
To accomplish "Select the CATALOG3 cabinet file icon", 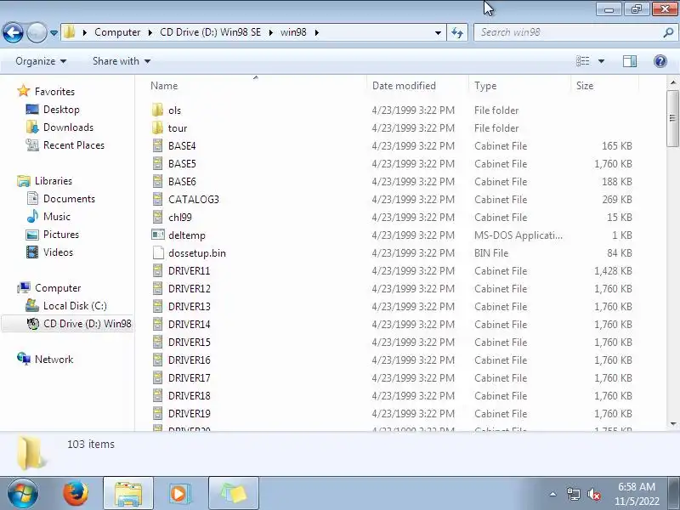I will coord(158,199).
